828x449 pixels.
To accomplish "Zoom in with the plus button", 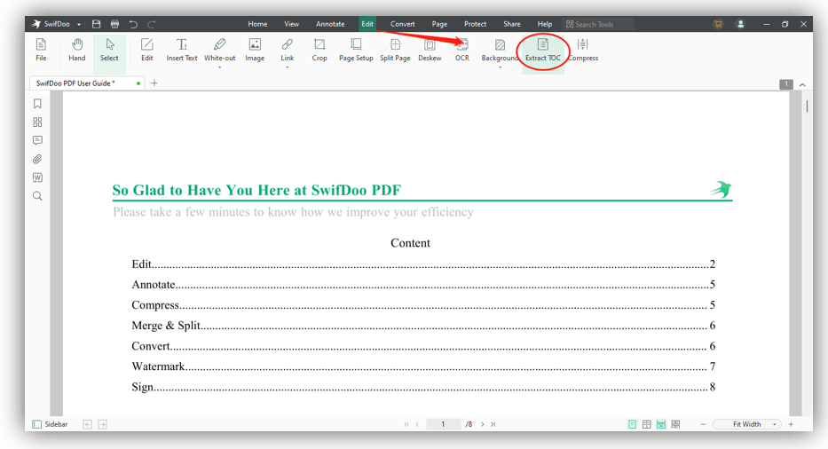I will pyautogui.click(x=791, y=424).
